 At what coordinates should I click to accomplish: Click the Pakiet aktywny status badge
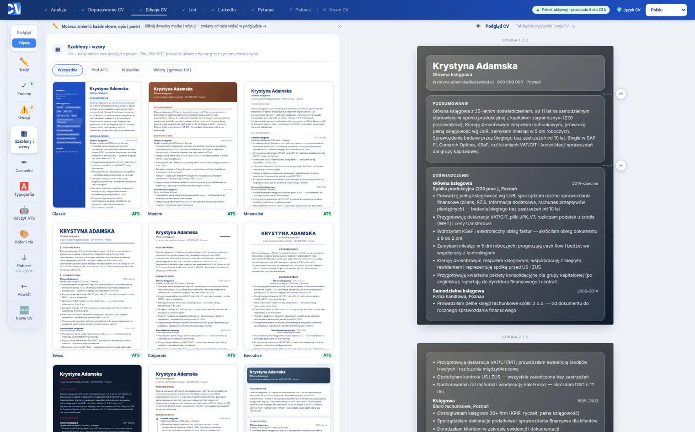pyautogui.click(x=571, y=10)
